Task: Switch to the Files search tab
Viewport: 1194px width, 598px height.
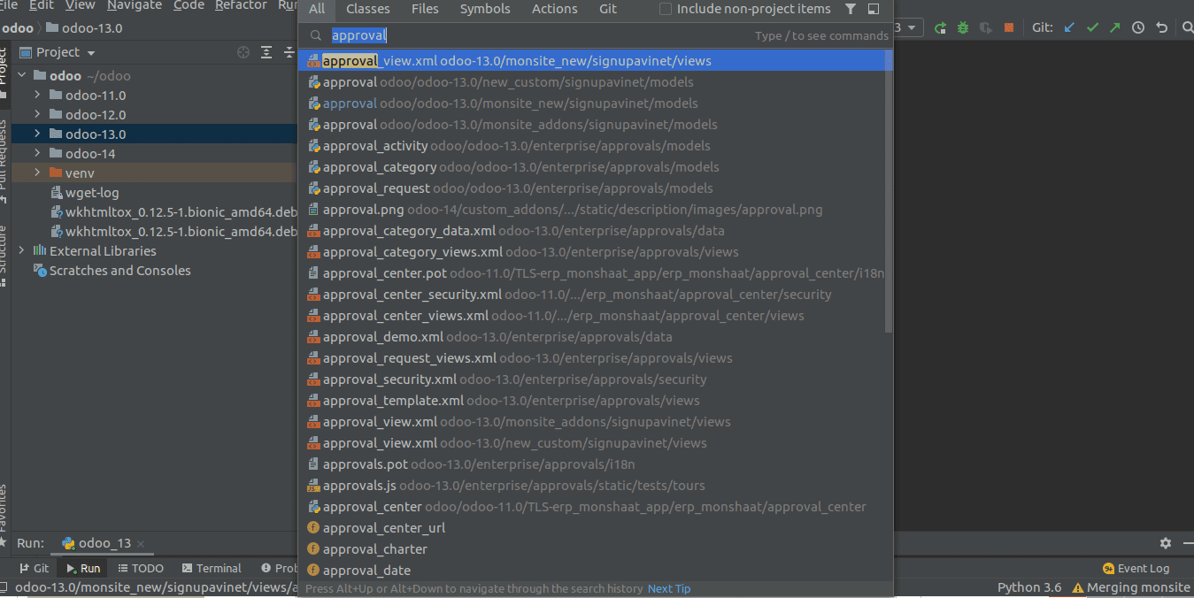Action: point(425,9)
